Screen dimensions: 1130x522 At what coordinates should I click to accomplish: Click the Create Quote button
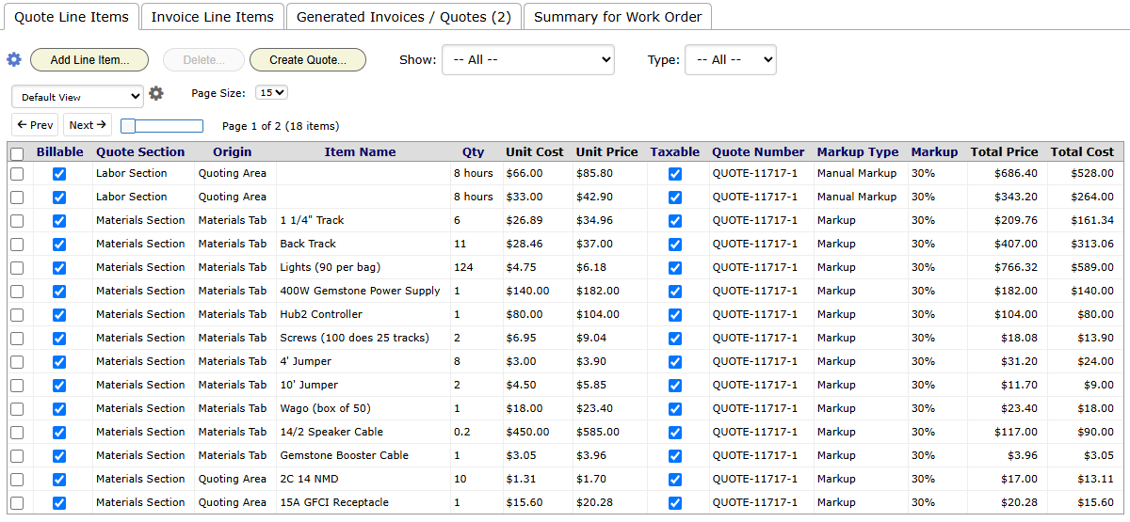(x=308, y=59)
